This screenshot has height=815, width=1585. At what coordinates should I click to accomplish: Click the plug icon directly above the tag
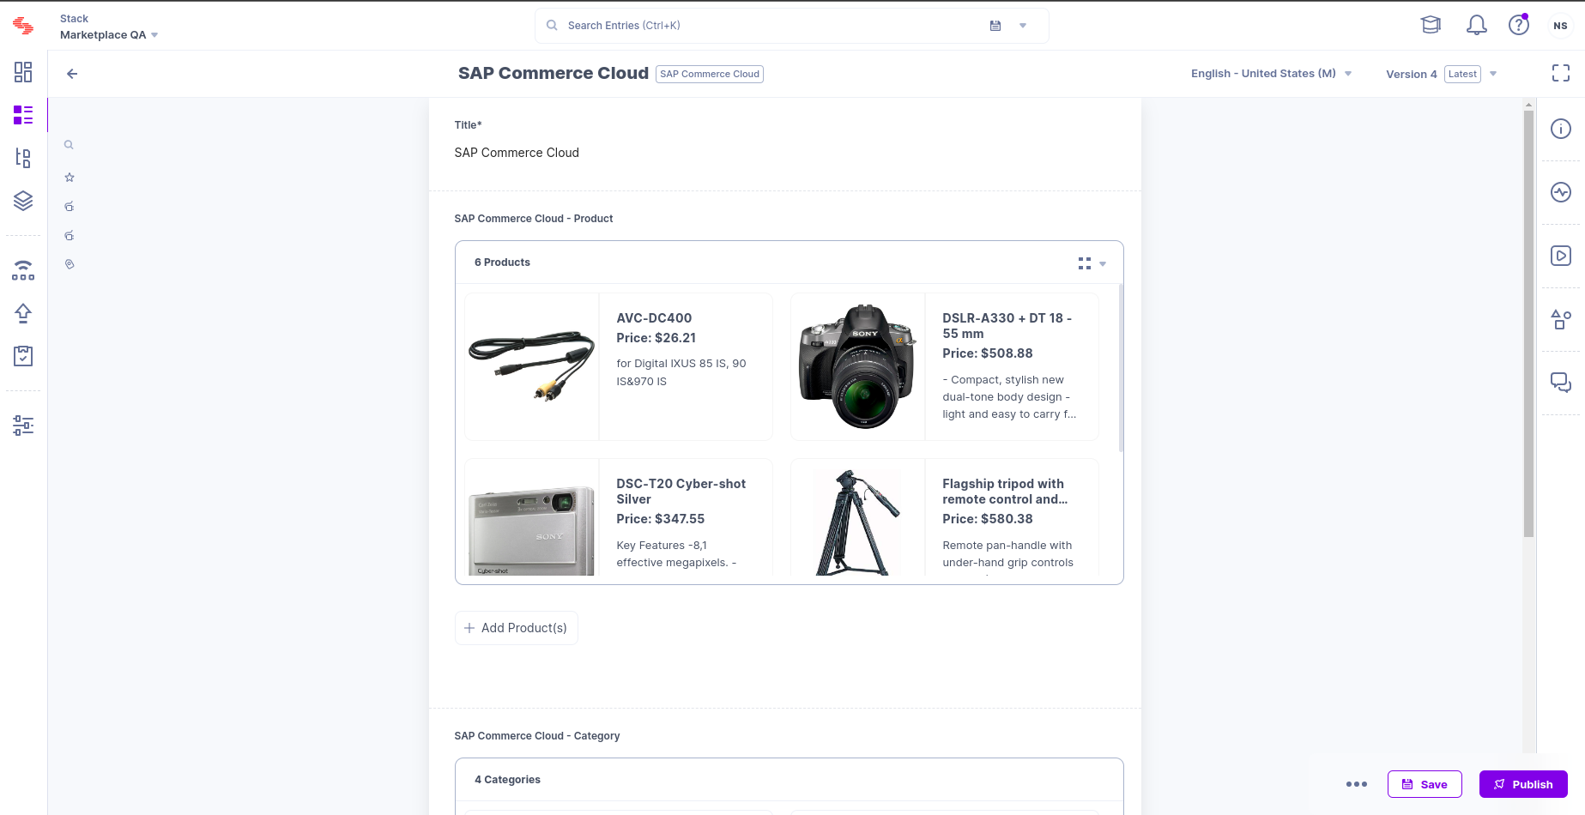70,236
